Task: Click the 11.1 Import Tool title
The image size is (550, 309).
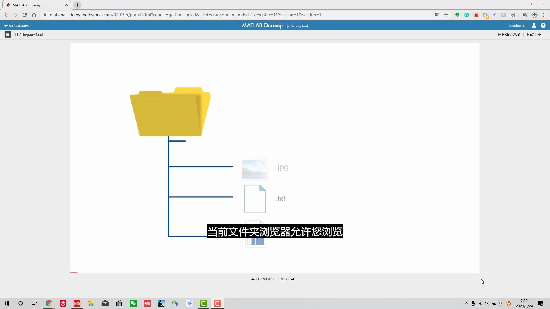Action: pos(28,35)
